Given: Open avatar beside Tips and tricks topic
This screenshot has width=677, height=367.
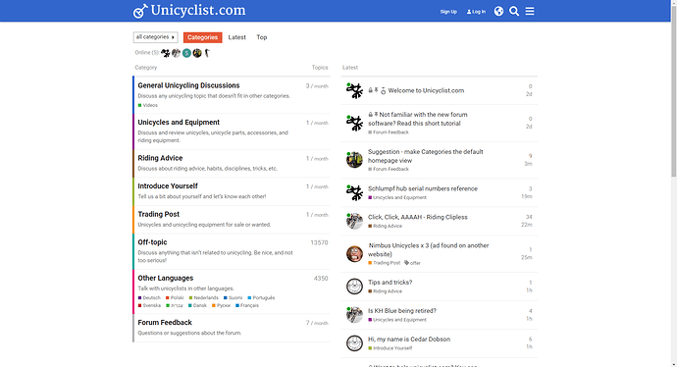Looking at the screenshot, I should point(354,287).
